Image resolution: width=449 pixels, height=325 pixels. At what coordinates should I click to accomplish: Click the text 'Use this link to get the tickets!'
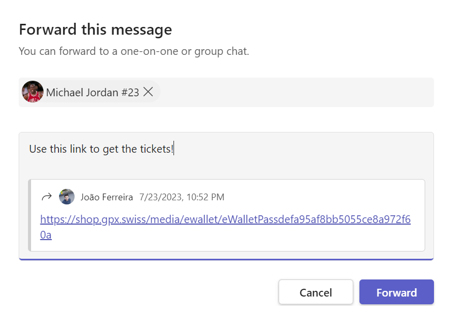pyautogui.click(x=100, y=149)
